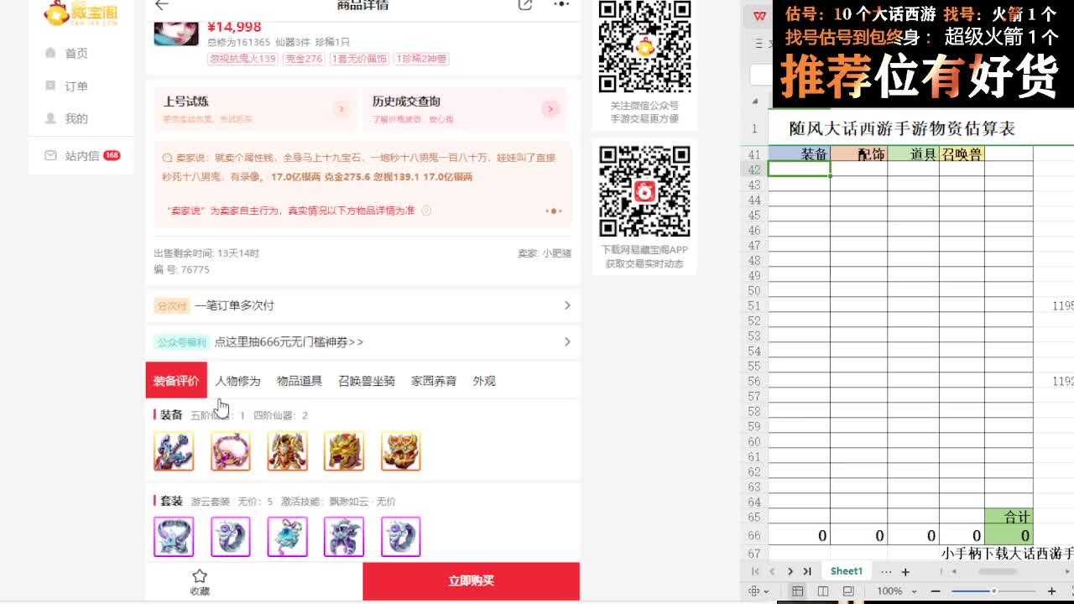
Task: Open 订单 orders from the left sidebar
Action: (52, 85)
